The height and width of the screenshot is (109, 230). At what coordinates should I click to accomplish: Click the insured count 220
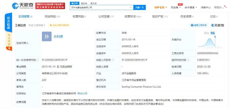point(44,80)
